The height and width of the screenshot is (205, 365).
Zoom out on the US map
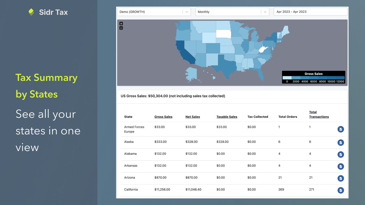[121, 28]
